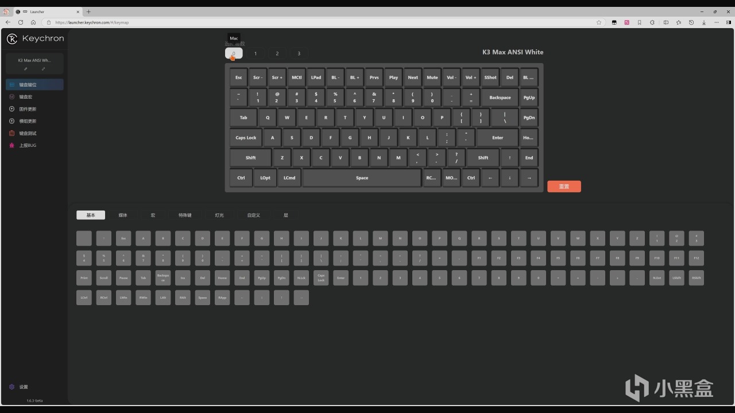Open a new browser tab with plus
Viewport: 735px width, 413px height.
[88, 11]
